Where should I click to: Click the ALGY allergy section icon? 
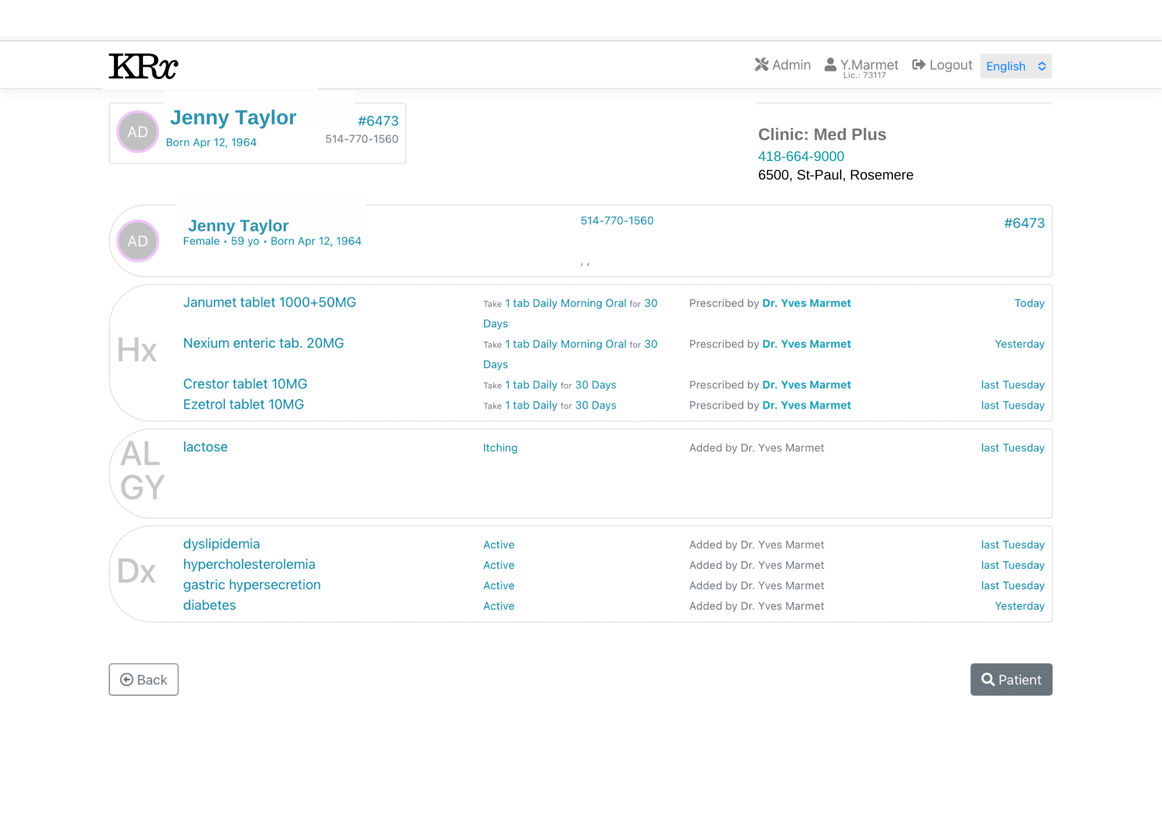142,471
